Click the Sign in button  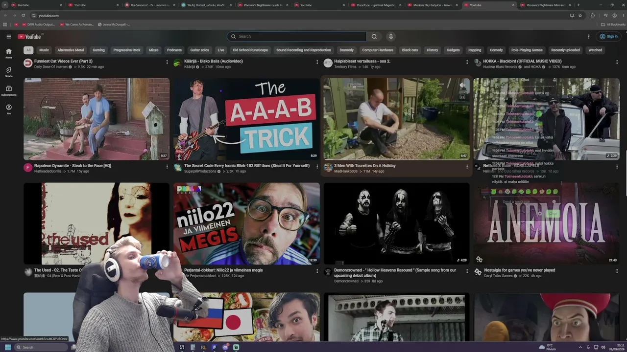pyautogui.click(x=608, y=36)
